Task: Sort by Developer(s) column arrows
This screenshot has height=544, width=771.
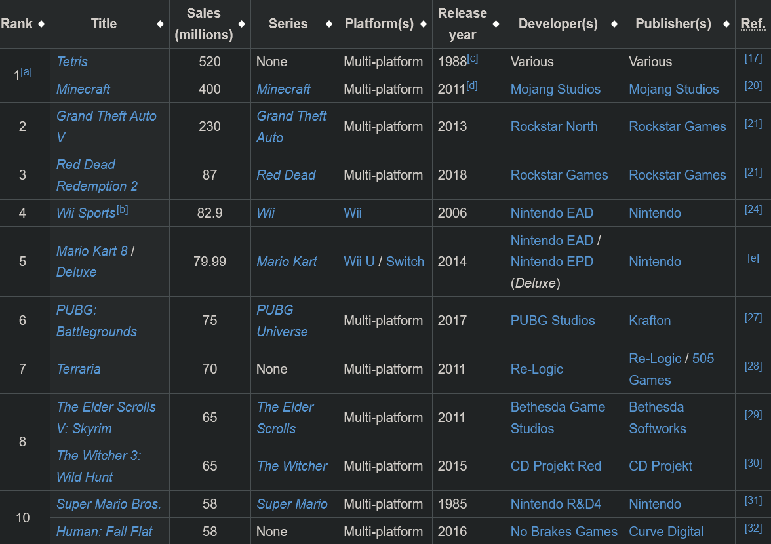Action: coord(614,24)
